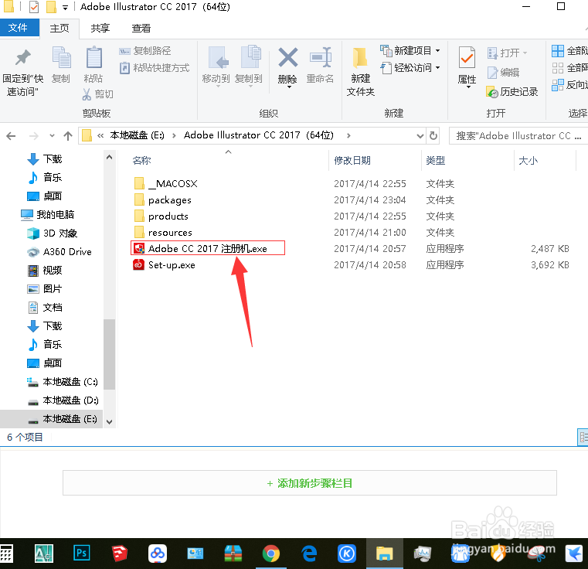Click the Open ribbon item
The width and height of the screenshot is (588, 569).
[x=507, y=53]
